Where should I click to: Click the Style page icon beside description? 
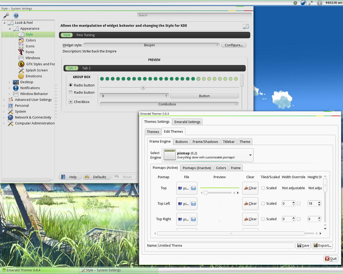coord(246,26)
